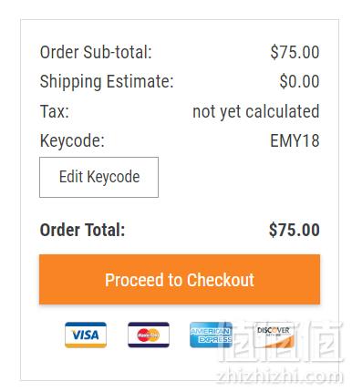The height and width of the screenshot is (392, 352).
Task: Select the American Express card icon
Action: pyautogui.click(x=211, y=335)
